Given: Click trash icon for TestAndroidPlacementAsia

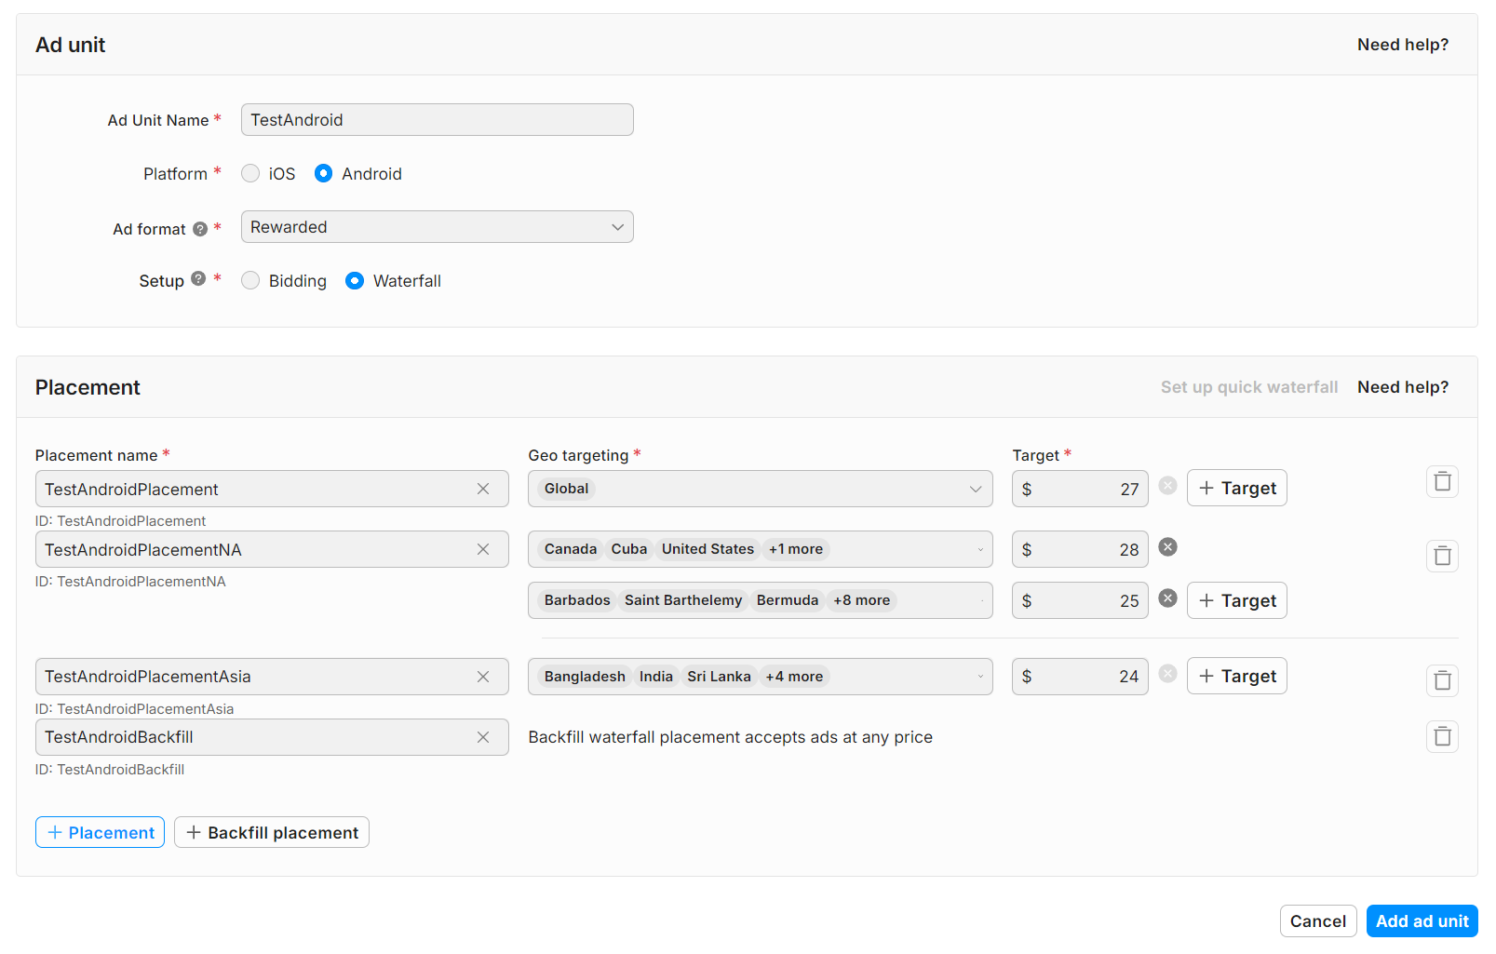Looking at the screenshot, I should (1442, 681).
